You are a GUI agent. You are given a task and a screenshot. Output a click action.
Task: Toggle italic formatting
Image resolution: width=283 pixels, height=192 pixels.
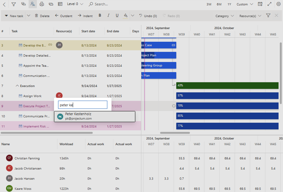pos(108,16)
